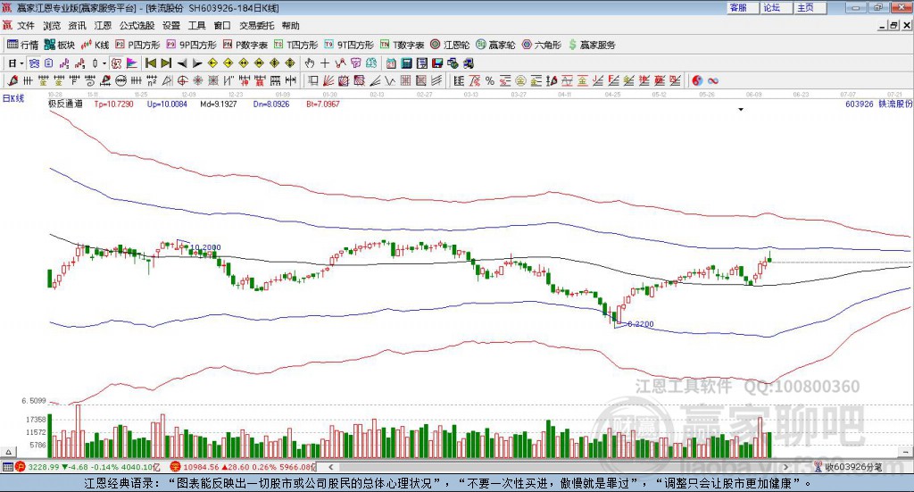
Task: Open the calendar icon in toolbar
Action: point(391,63)
